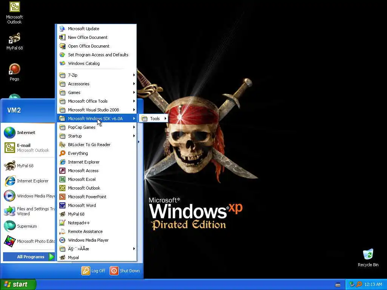Viewport: 387px width, 290px height.
Task: Click the Microsoft Word icon
Action: 62,205
